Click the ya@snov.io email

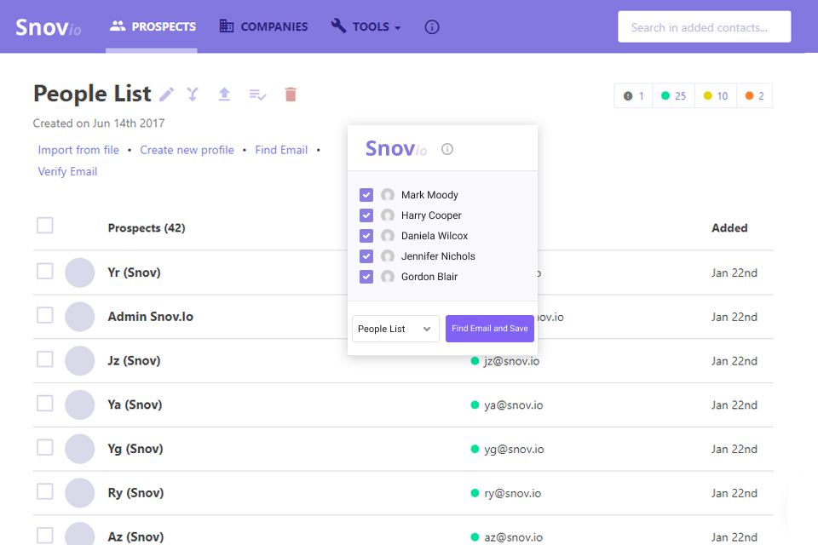pos(513,405)
